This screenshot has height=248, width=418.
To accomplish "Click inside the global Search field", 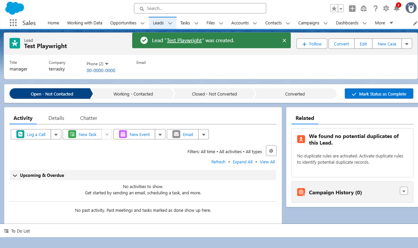I will pos(200,9).
